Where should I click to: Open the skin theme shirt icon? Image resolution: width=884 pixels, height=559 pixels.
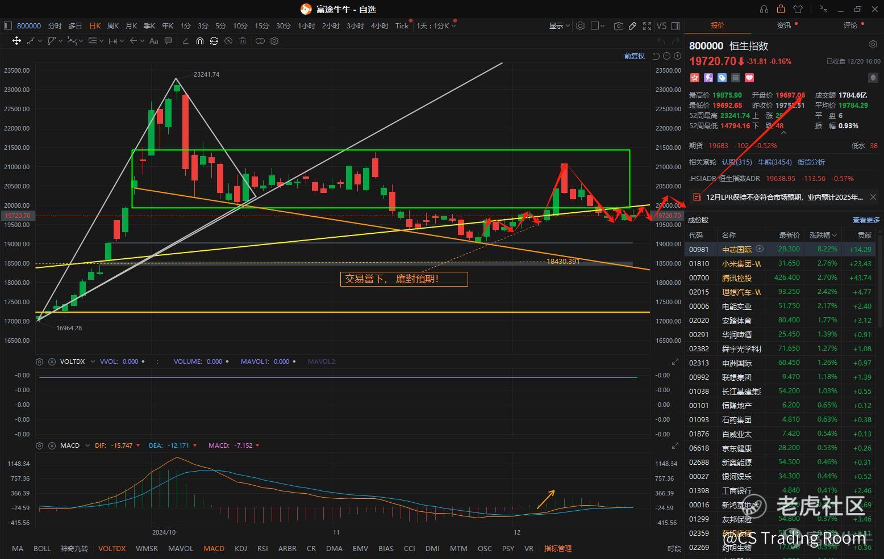(x=798, y=9)
